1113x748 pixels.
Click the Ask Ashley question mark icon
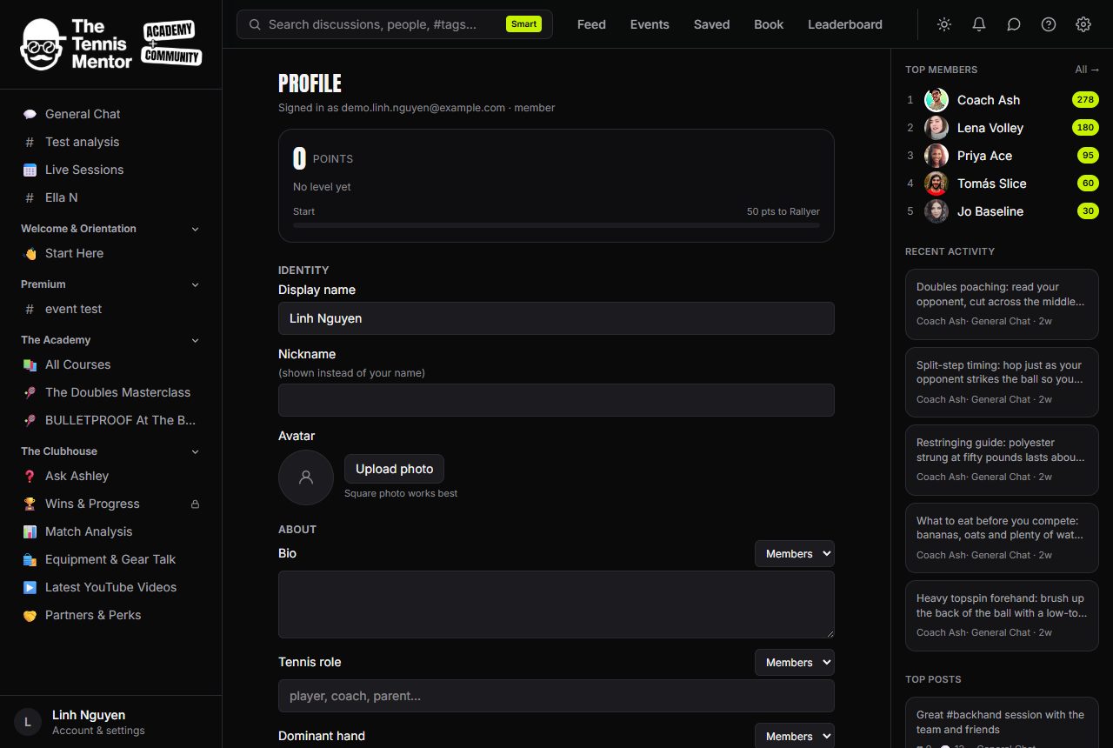click(30, 476)
